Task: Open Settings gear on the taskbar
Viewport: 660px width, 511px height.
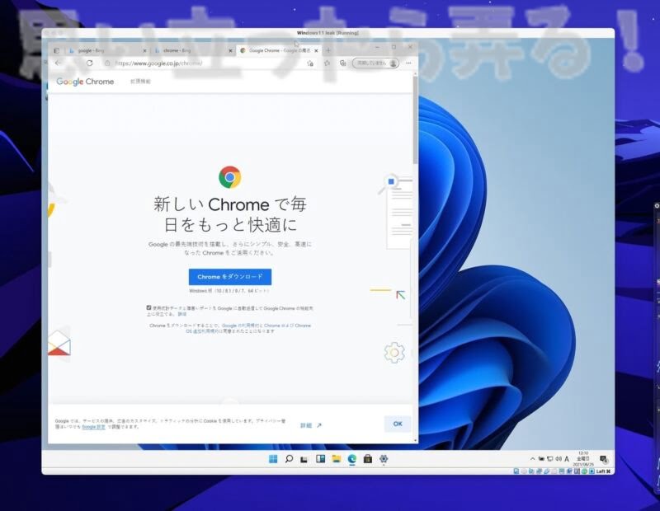Action: coord(384,459)
